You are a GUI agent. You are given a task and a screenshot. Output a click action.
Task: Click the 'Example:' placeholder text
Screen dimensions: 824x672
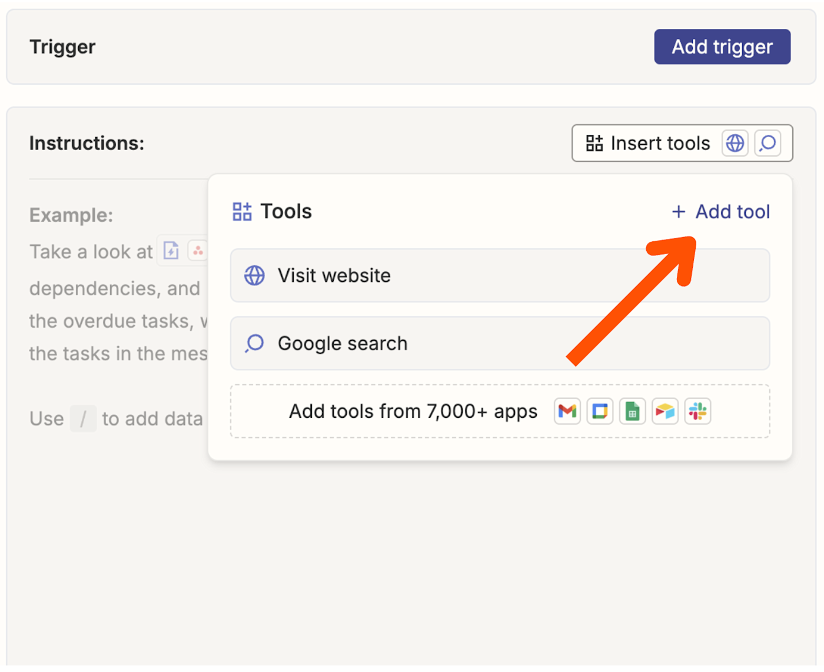click(71, 215)
